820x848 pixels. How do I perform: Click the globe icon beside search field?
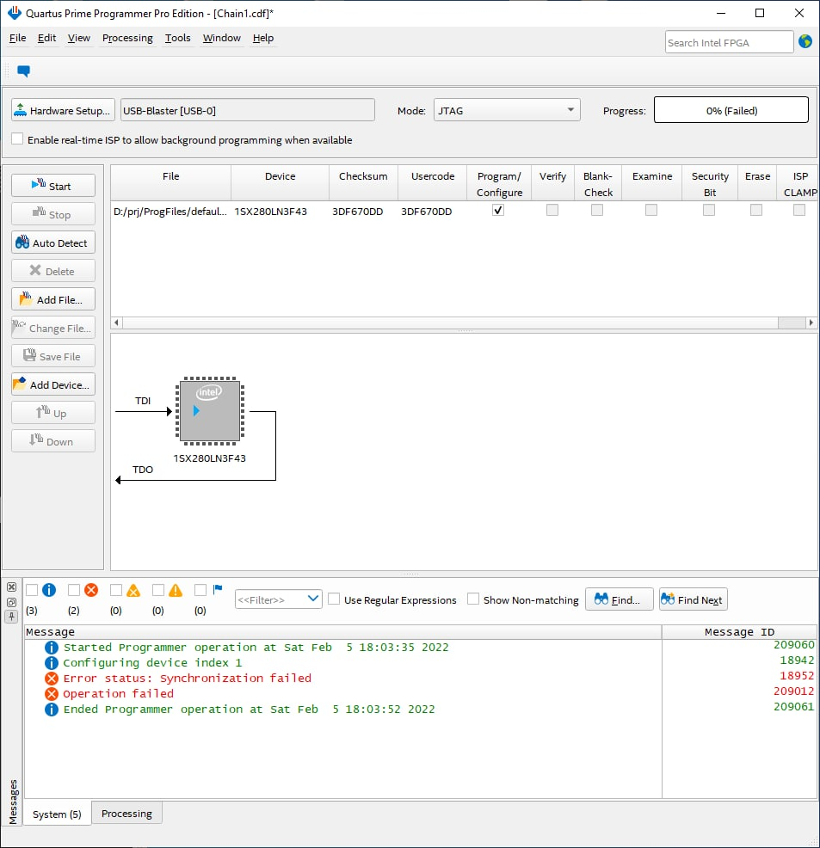coord(805,41)
